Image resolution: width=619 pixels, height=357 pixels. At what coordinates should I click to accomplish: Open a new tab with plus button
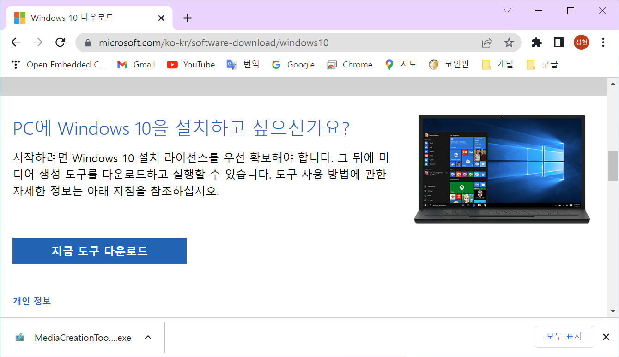point(187,18)
